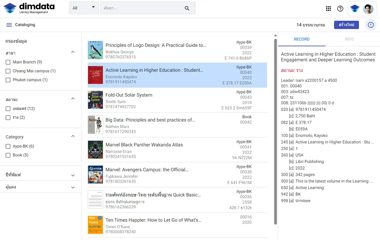The image size is (380, 240).
Task: Check the Book (5) category
Action: click(8, 155)
